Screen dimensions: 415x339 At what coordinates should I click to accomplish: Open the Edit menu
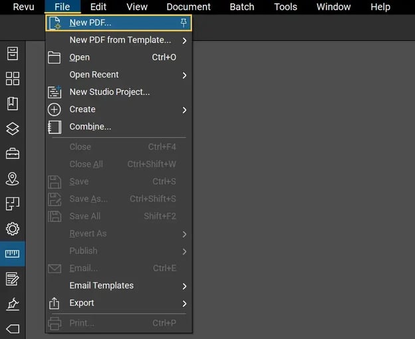click(x=98, y=7)
